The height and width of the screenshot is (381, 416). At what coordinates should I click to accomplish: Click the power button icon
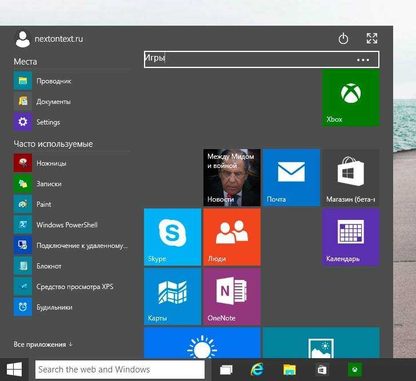343,39
